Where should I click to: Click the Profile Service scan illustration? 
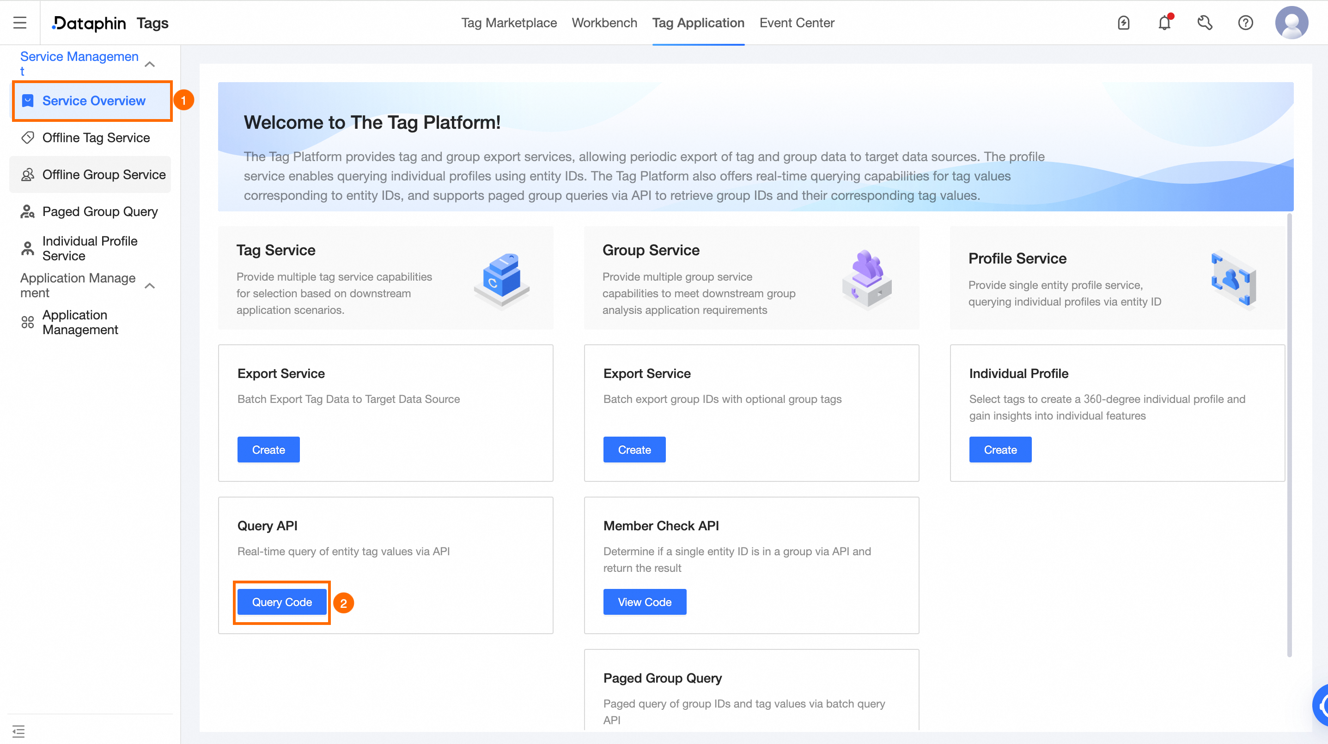(x=1234, y=280)
